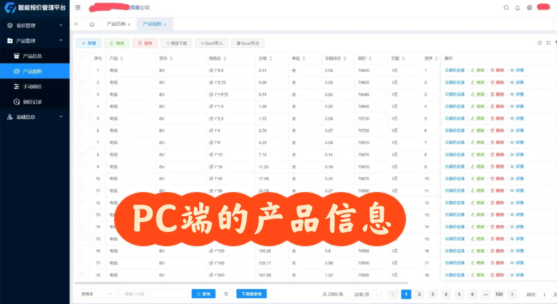
Task: Click the home icon in the tab bar
Action: coord(92,24)
